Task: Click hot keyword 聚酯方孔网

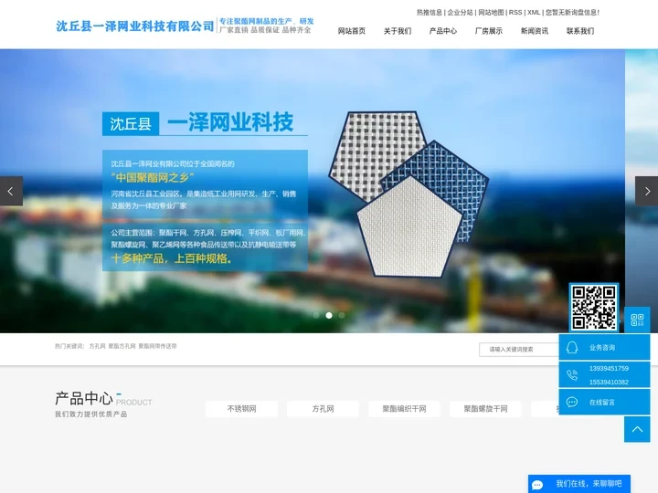Action: pyautogui.click(x=122, y=346)
